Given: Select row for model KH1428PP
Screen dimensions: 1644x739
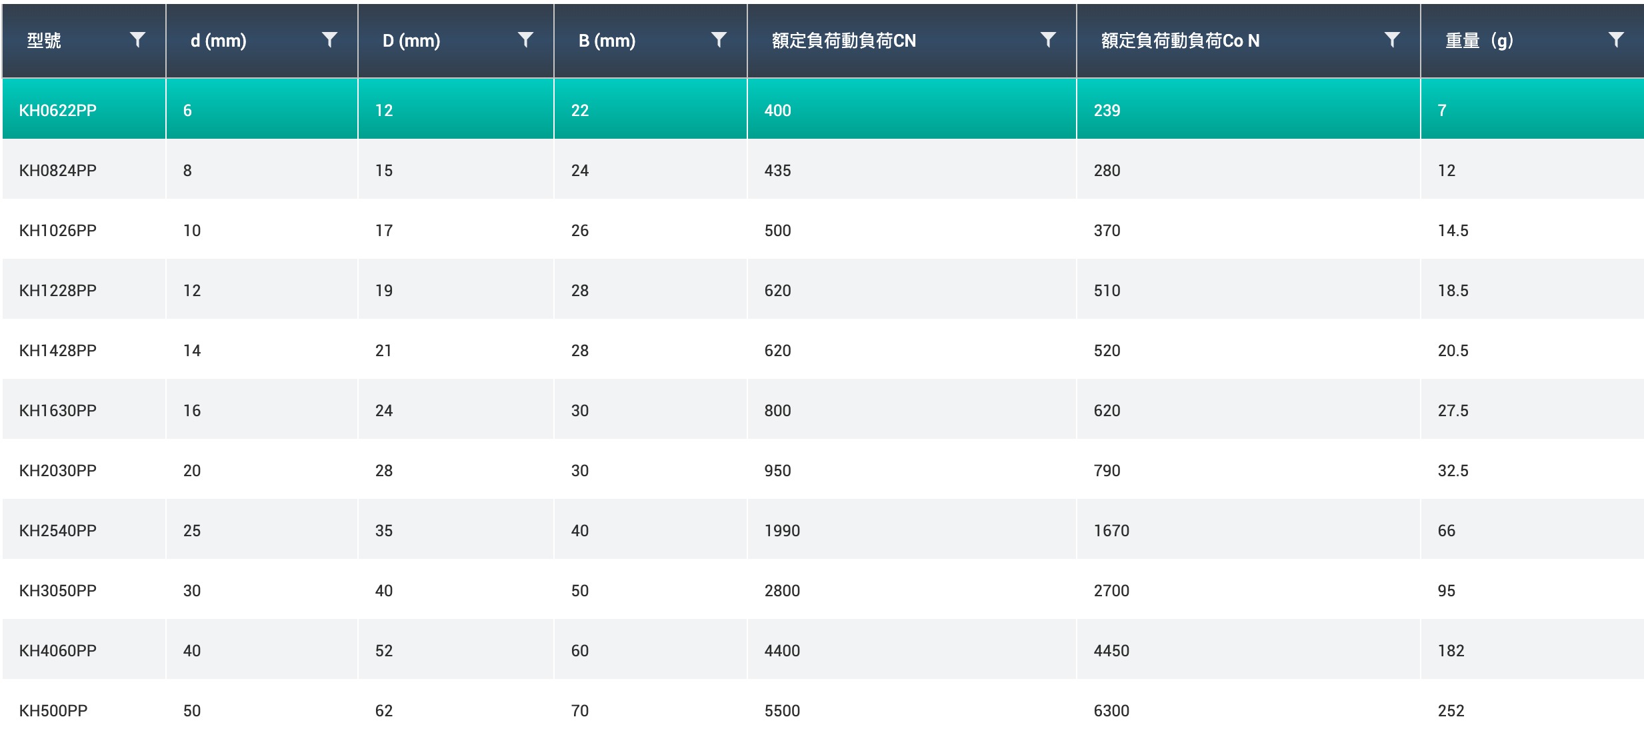Looking at the screenshot, I should click(x=58, y=350).
